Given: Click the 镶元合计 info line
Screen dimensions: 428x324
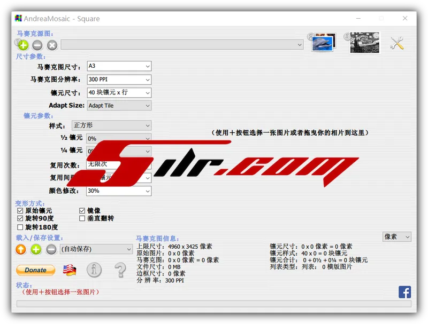Looking at the screenshot, I should click(x=319, y=260).
